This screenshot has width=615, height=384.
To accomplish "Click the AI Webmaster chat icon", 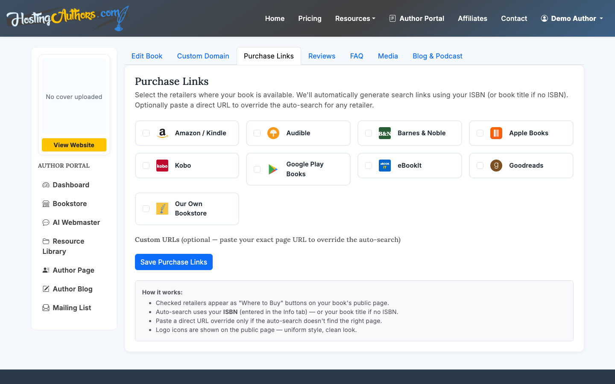I will pyautogui.click(x=46, y=223).
